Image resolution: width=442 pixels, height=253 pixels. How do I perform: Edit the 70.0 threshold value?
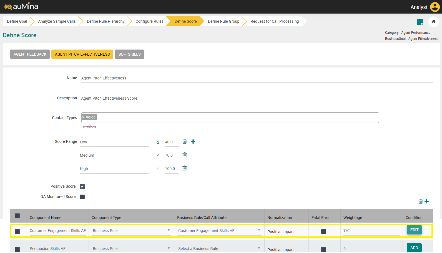coord(172,155)
